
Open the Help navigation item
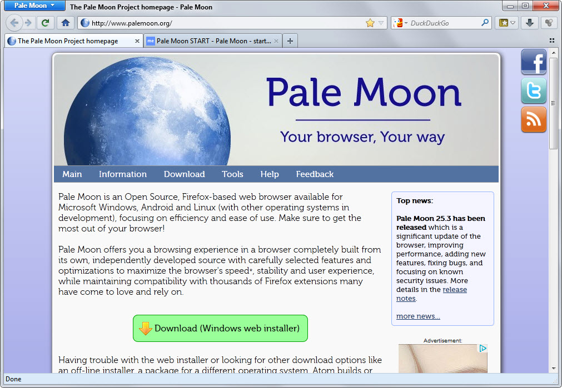pyautogui.click(x=270, y=174)
